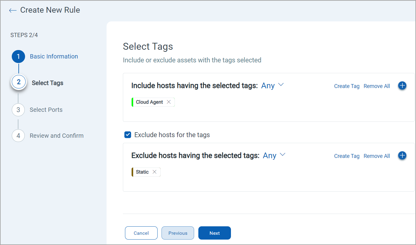Click the back arrow beside Create New Rule
Screen dimensions: 416x245
[12, 10]
